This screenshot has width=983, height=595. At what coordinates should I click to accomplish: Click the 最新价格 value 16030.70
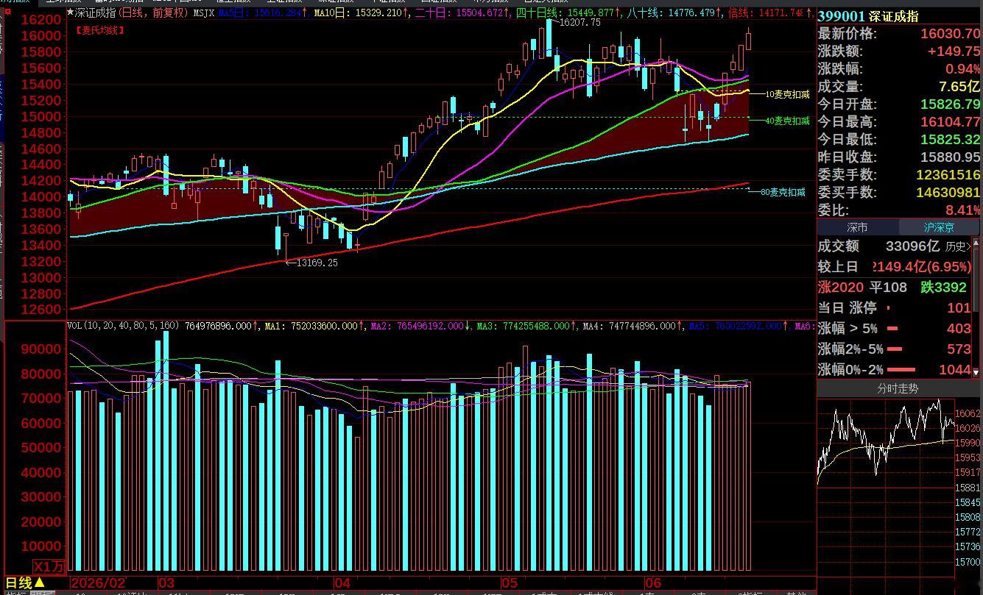click(951, 34)
